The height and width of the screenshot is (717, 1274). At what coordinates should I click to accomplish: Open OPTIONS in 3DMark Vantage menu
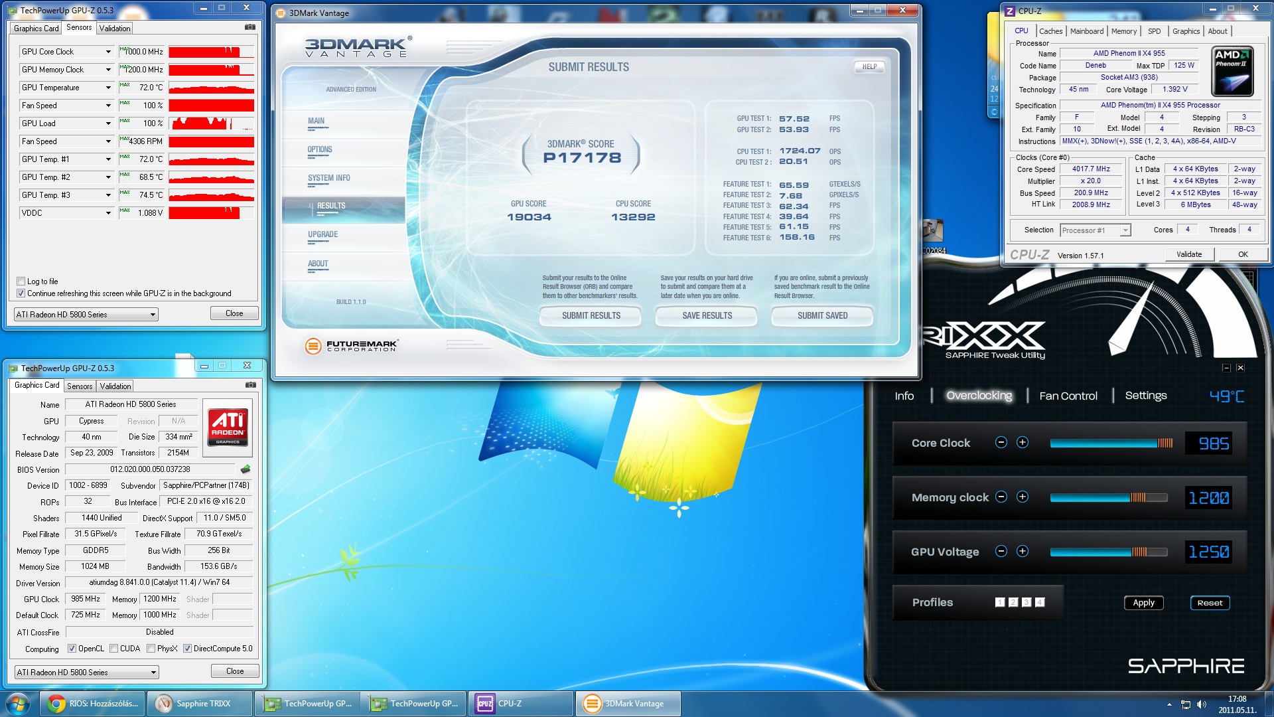click(x=319, y=149)
